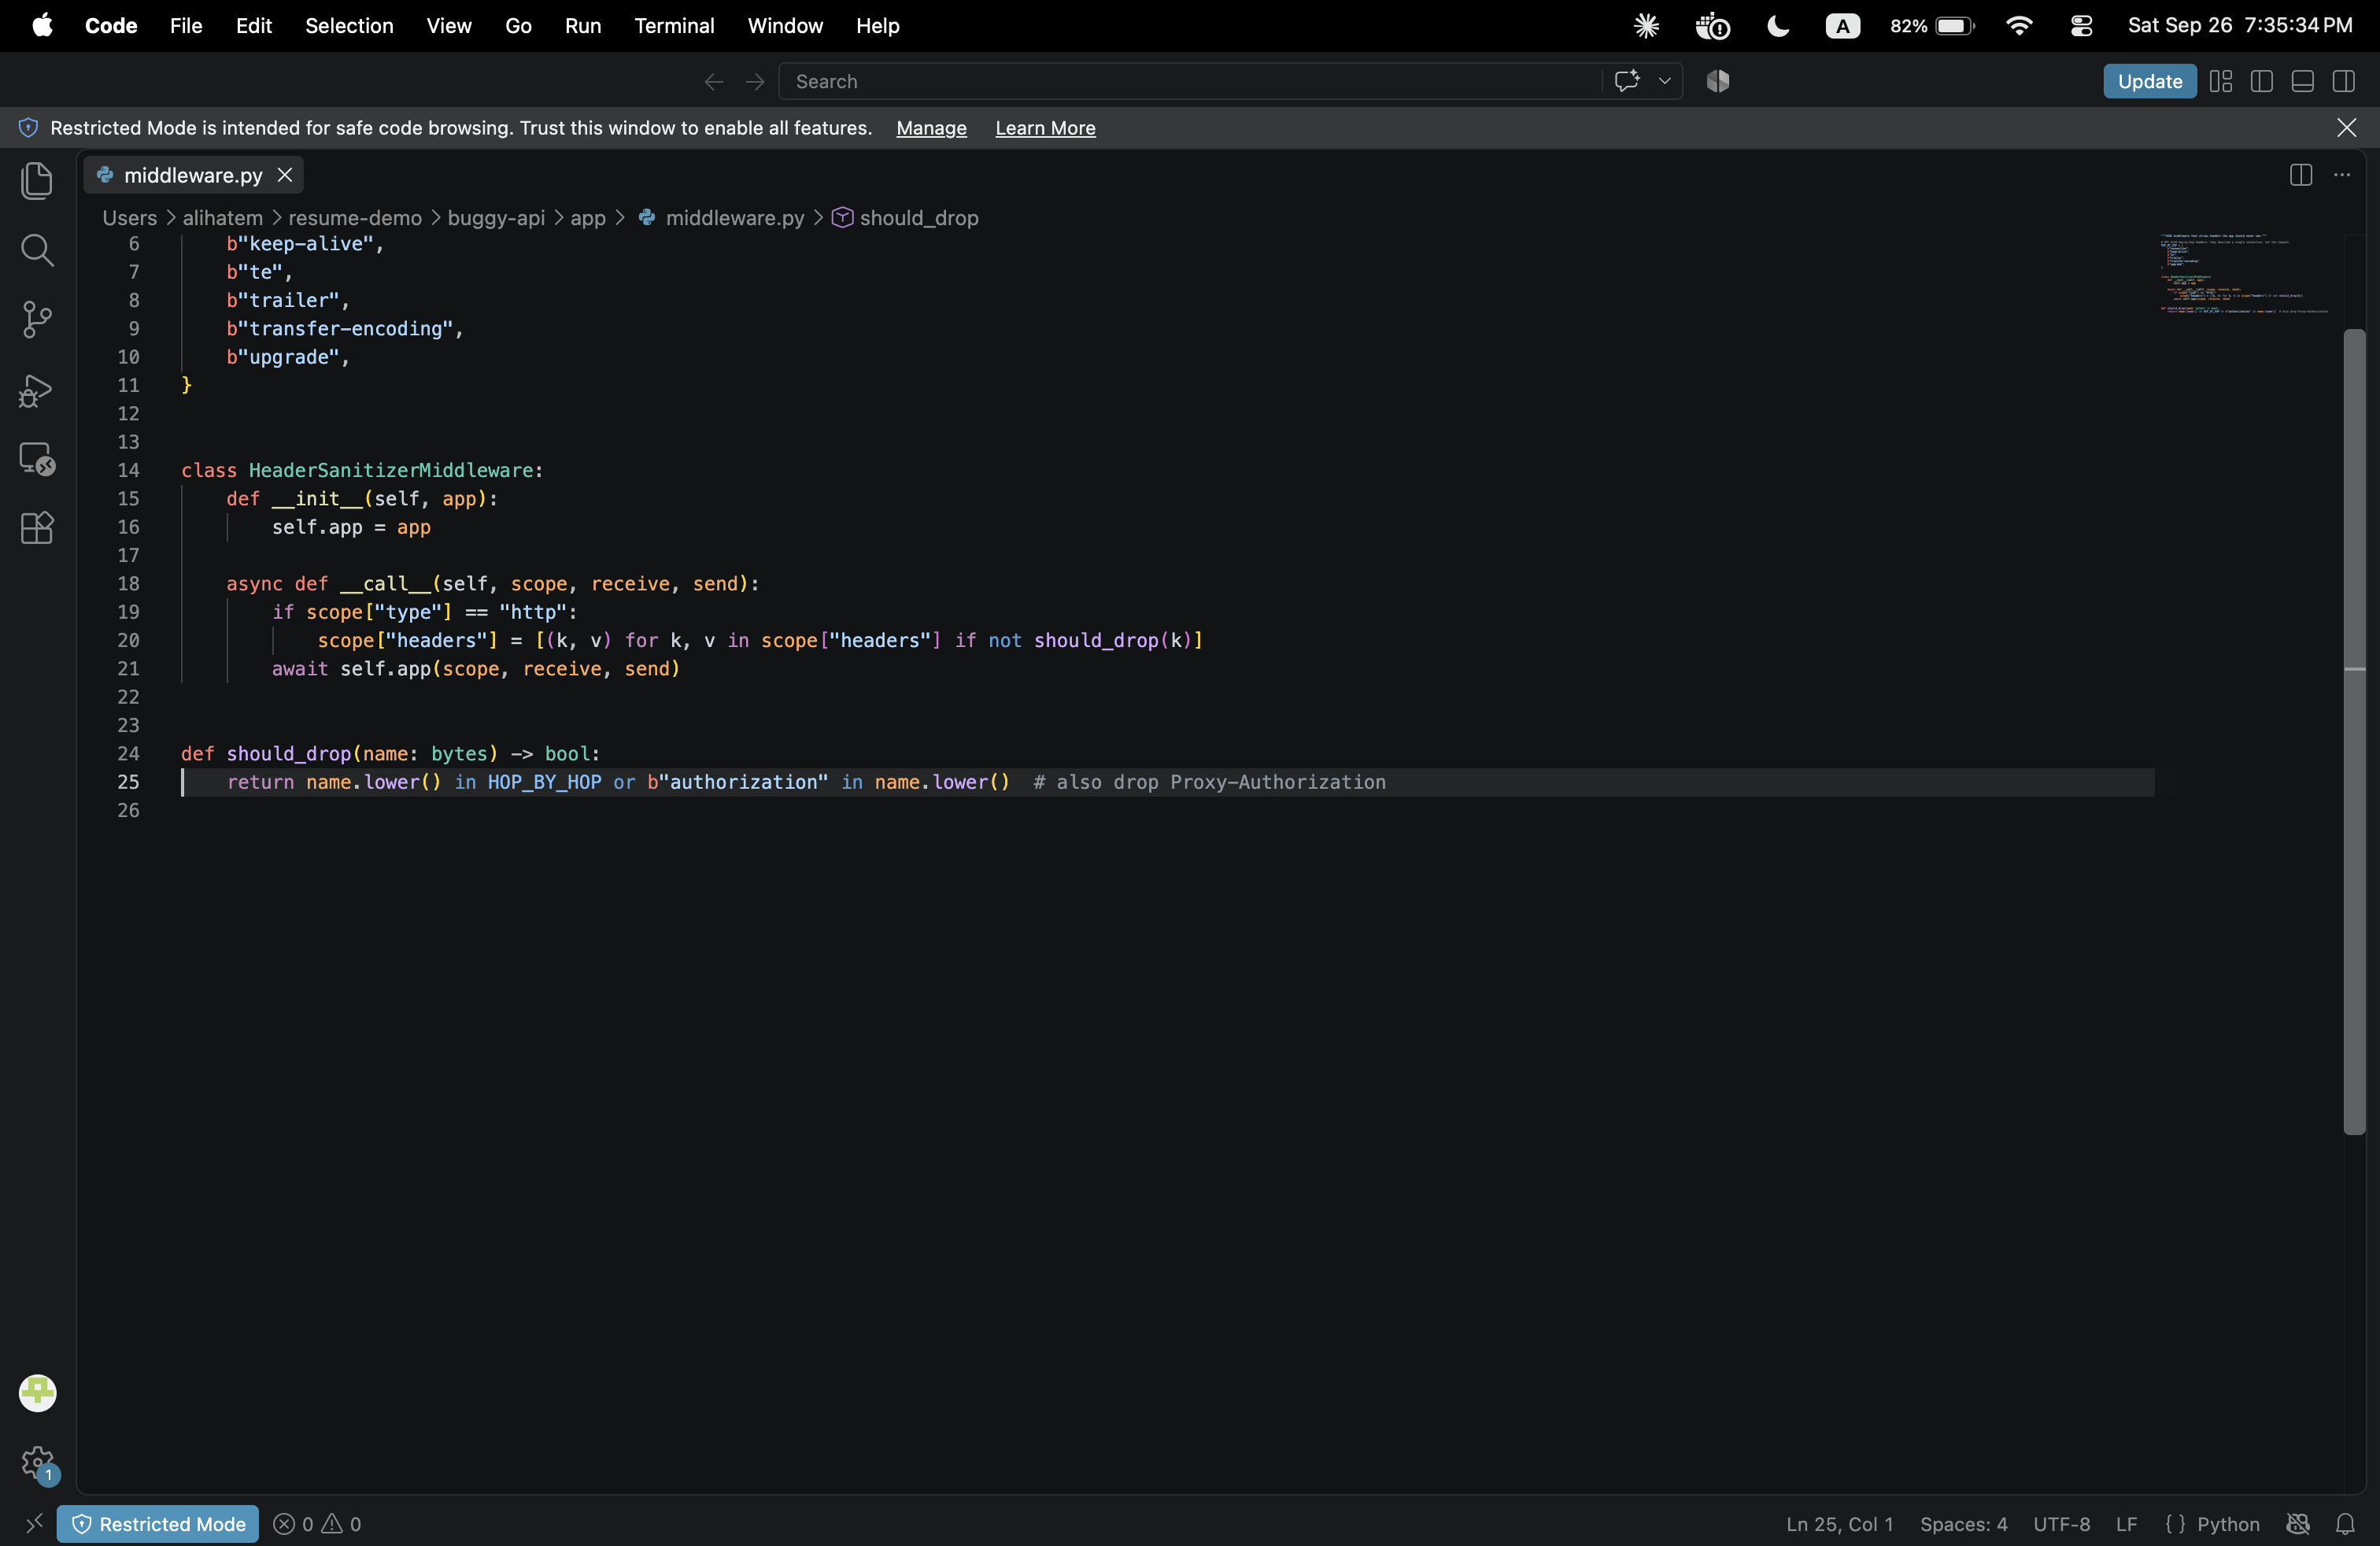Image resolution: width=2380 pixels, height=1546 pixels.
Task: Open the Source Control view
Action: 37,320
